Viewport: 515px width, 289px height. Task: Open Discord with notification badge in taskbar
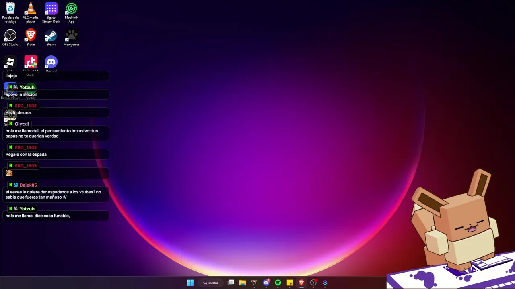266,283
